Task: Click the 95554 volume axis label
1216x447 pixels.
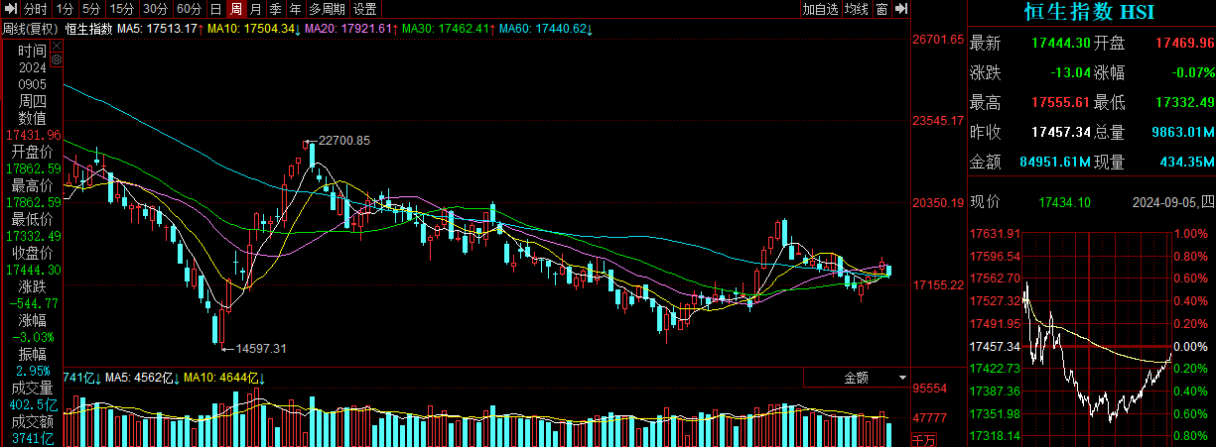Action: (930, 389)
